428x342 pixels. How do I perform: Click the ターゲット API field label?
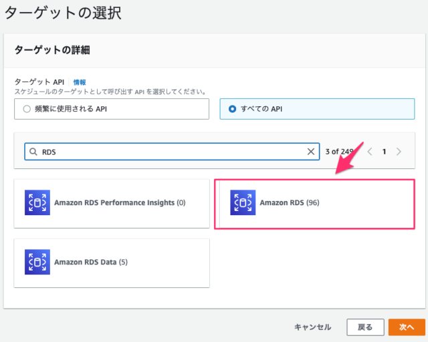tap(39, 81)
